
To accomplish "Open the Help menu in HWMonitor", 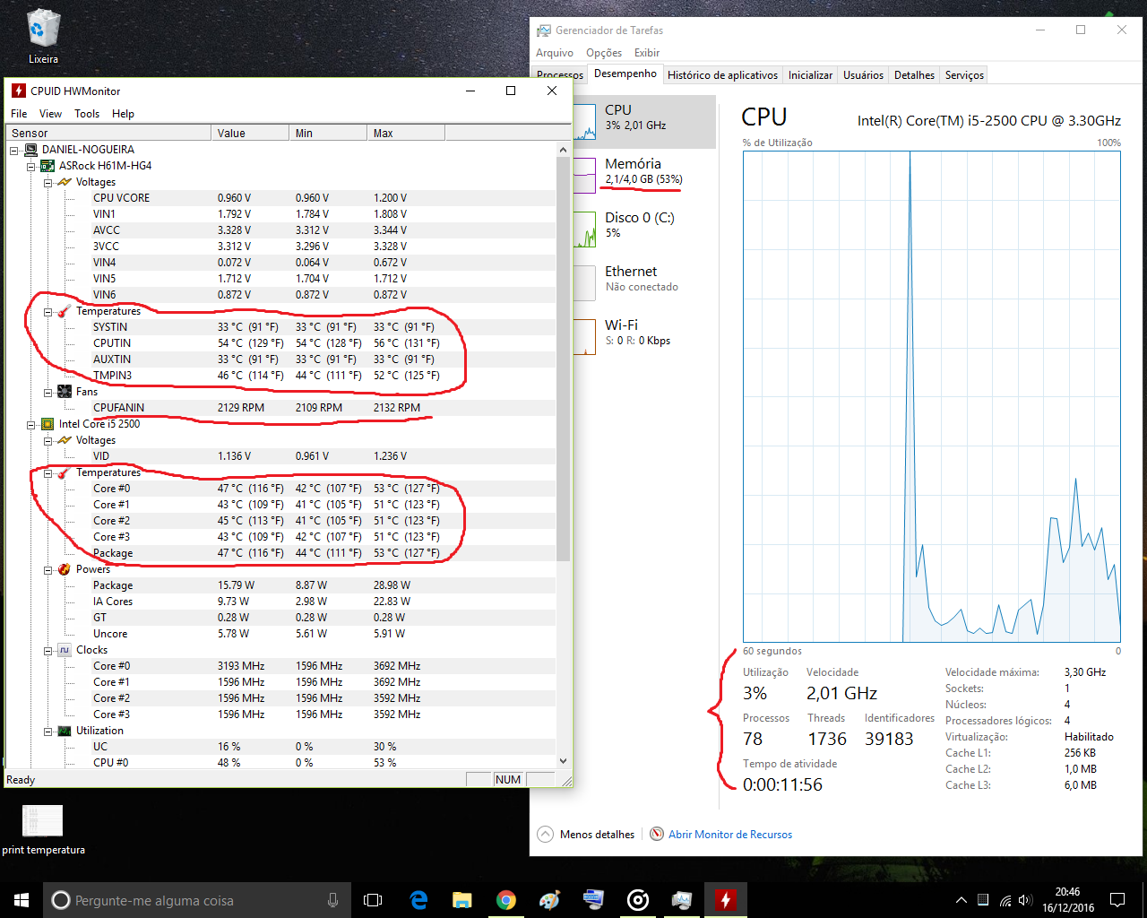I will tap(123, 114).
